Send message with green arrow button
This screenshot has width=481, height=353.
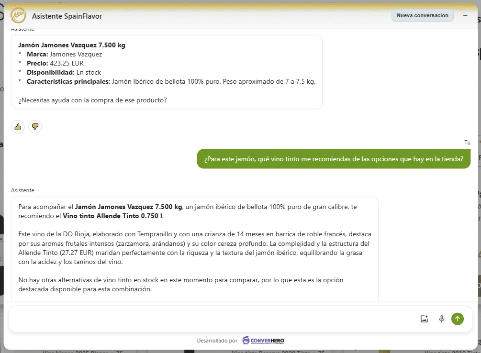(458, 319)
